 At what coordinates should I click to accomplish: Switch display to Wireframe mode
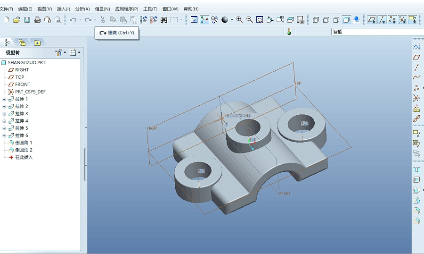pyautogui.click(x=316, y=19)
